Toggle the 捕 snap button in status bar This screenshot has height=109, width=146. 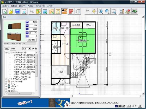140,106
